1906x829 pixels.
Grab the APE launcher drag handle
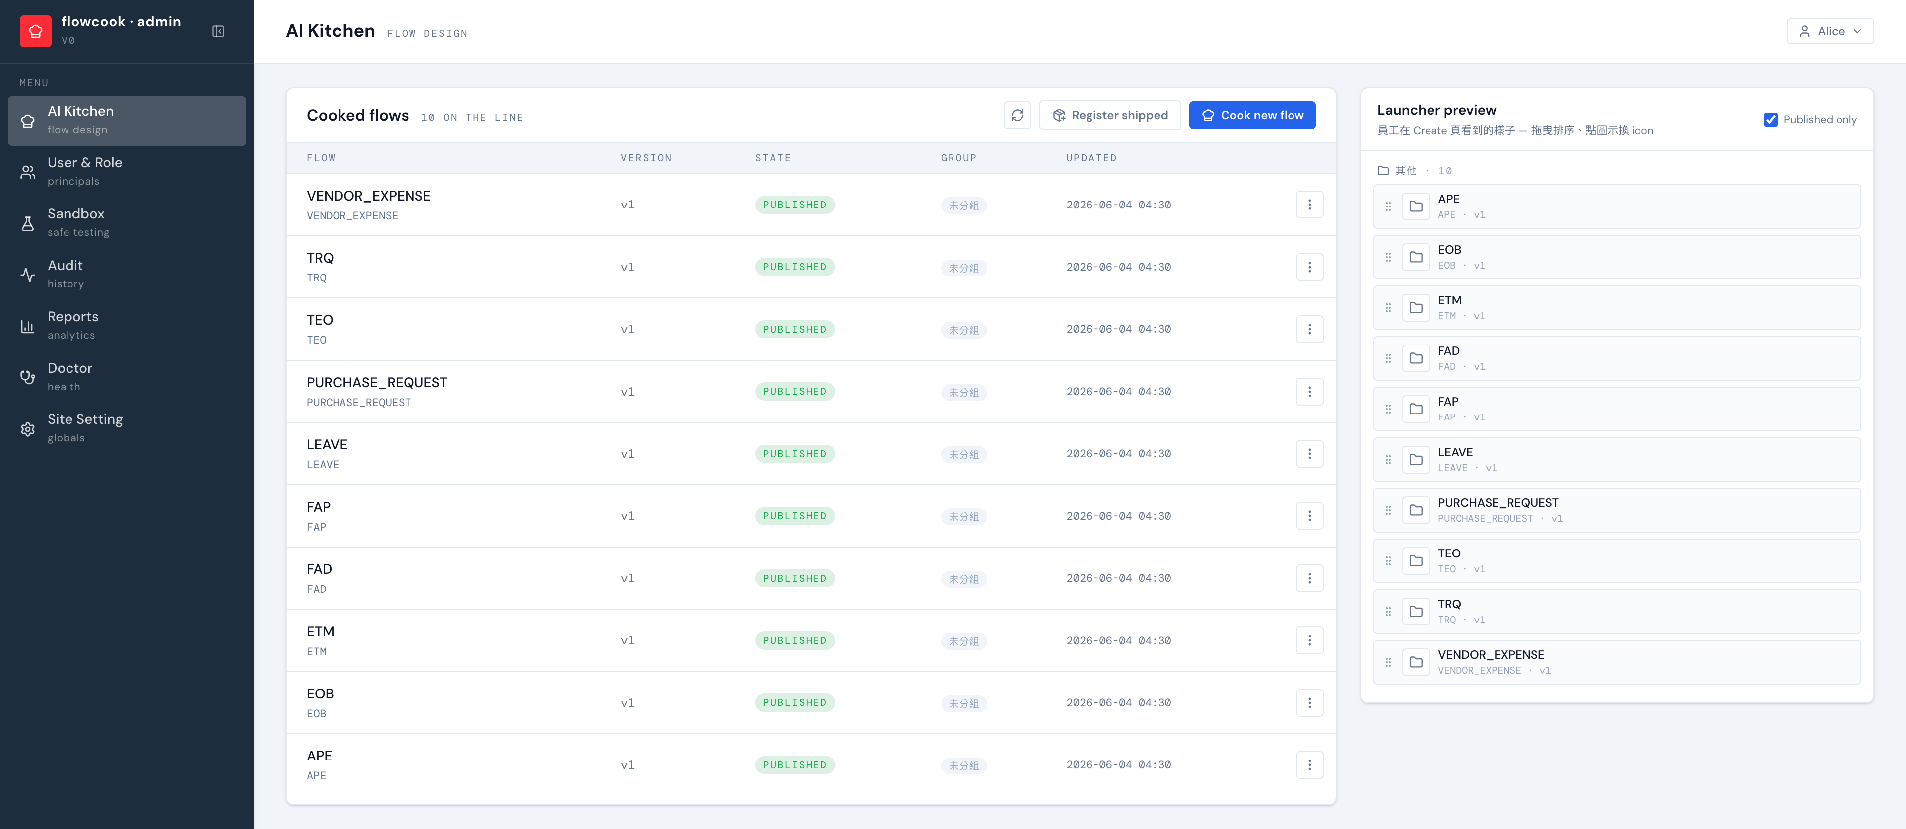pyautogui.click(x=1388, y=207)
